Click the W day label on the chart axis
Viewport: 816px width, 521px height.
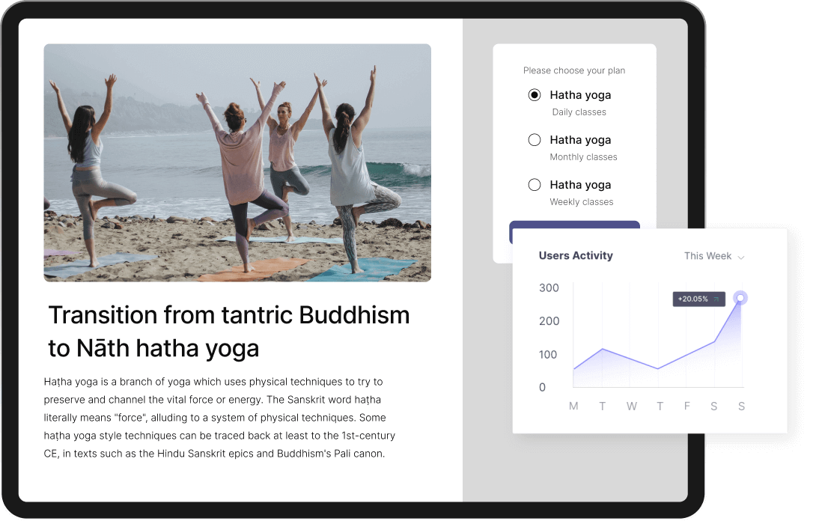tap(632, 406)
